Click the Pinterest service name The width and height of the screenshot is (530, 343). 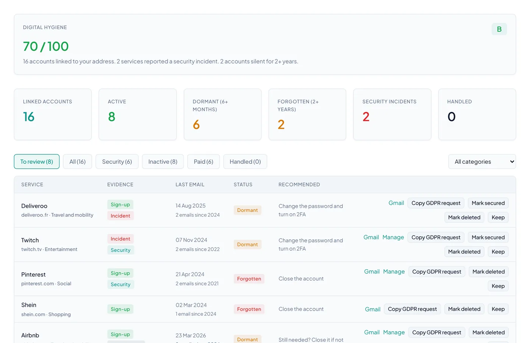(33, 275)
